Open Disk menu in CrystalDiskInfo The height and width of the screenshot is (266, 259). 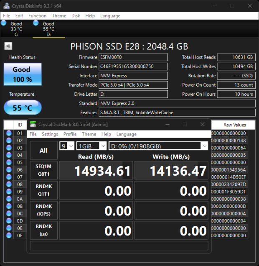(76, 15)
